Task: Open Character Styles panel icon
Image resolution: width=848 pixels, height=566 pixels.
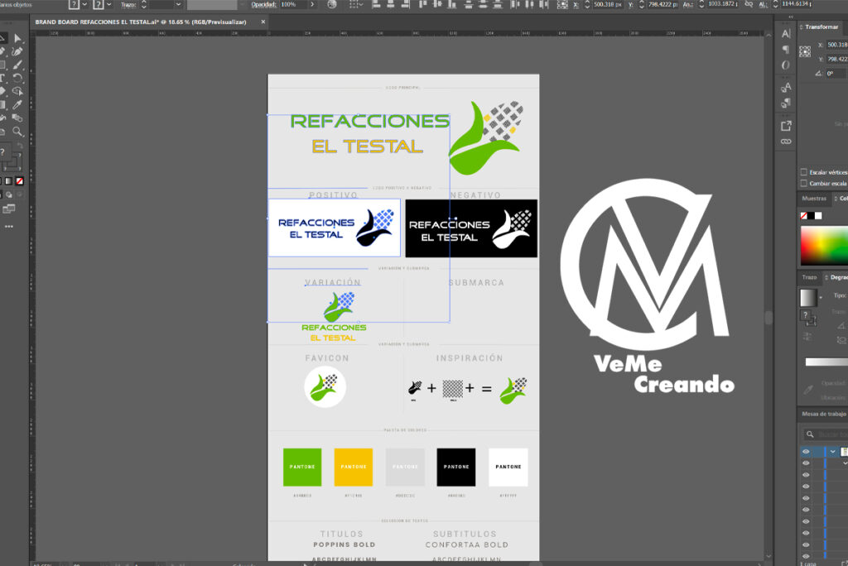Action: tap(786, 87)
